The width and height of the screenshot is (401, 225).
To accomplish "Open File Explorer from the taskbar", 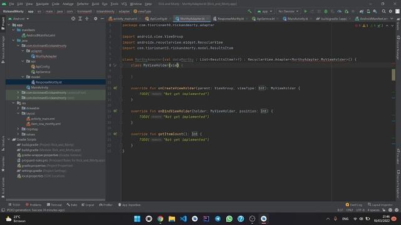I will (x=172, y=219).
